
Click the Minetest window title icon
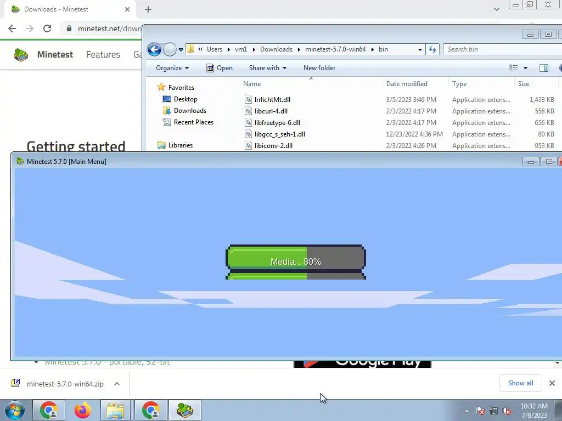click(x=20, y=162)
